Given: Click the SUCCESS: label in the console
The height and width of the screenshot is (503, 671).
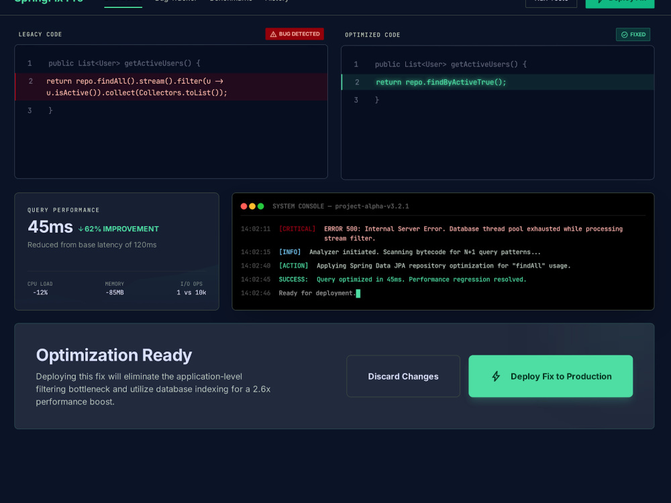Looking at the screenshot, I should tap(293, 279).
